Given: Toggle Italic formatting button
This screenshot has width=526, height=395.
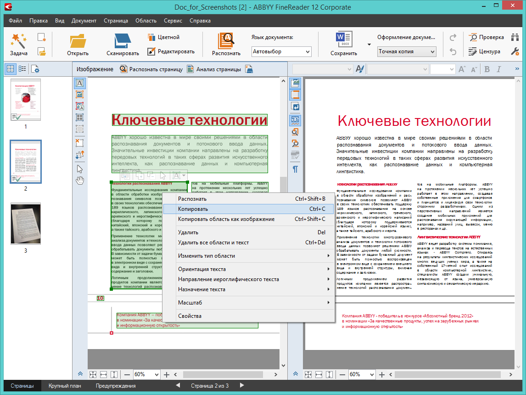Looking at the screenshot, I should pyautogui.click(x=499, y=69).
